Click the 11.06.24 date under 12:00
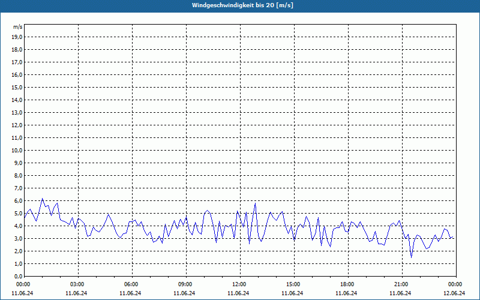The height and width of the screenshot is (300, 480). tap(238, 293)
